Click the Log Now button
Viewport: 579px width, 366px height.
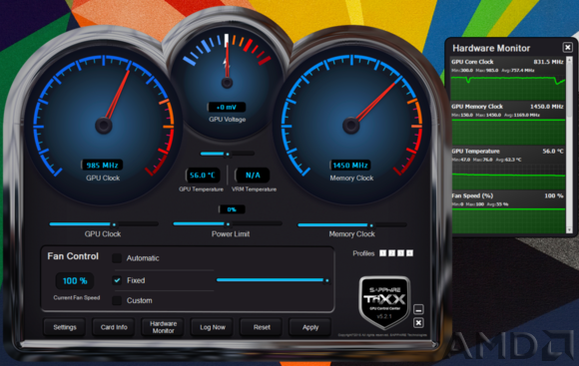pos(213,327)
